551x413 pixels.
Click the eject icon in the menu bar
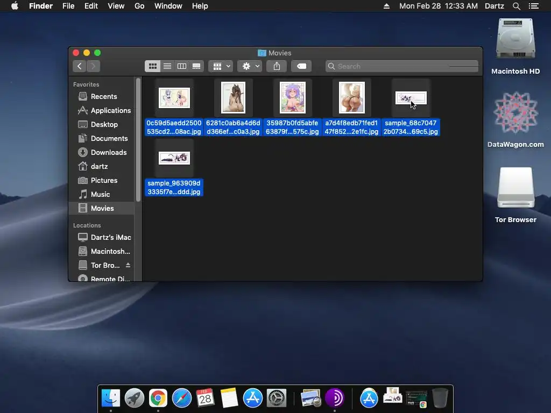[x=386, y=6]
